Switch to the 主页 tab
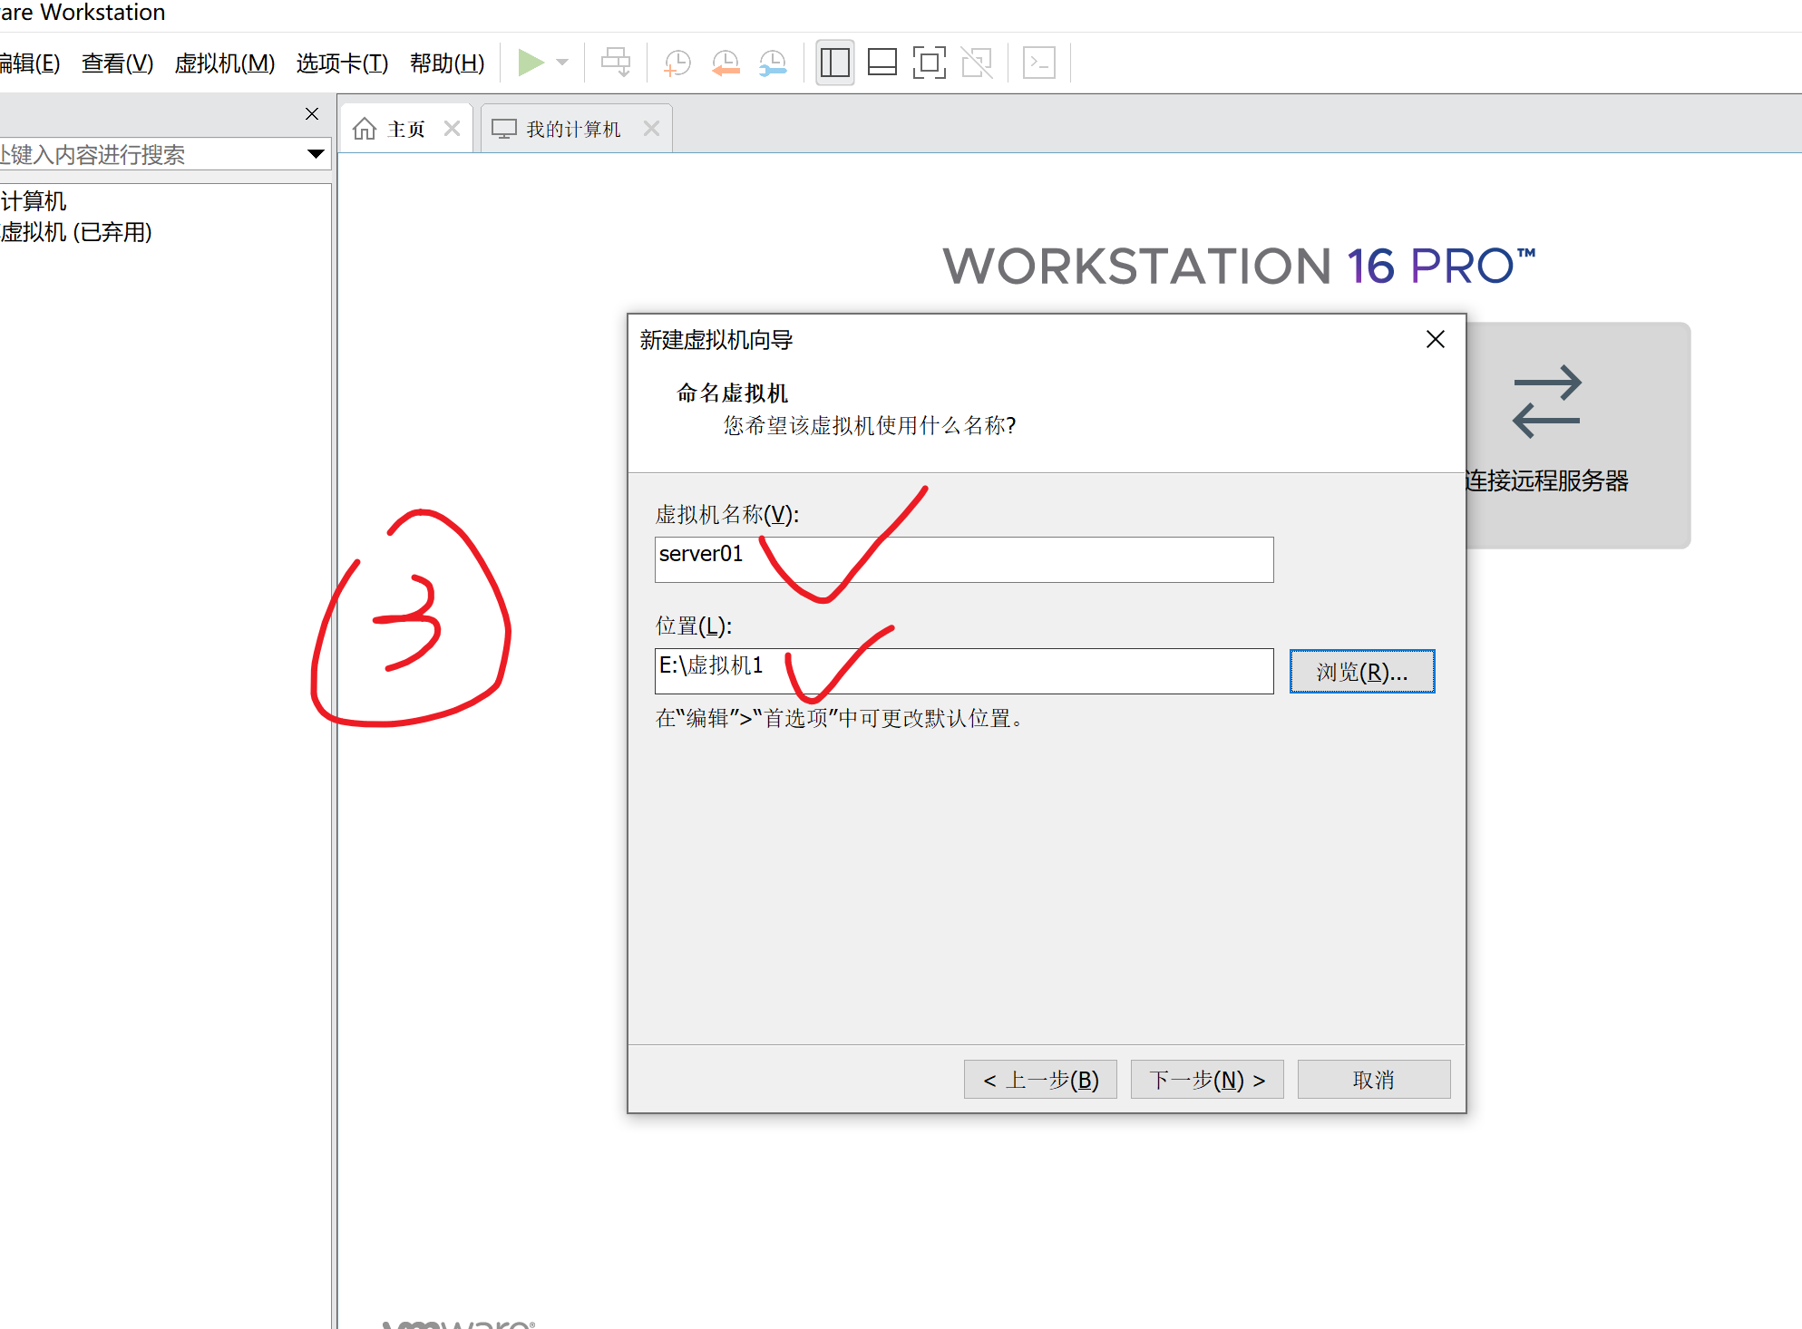The image size is (1802, 1329). click(x=406, y=129)
